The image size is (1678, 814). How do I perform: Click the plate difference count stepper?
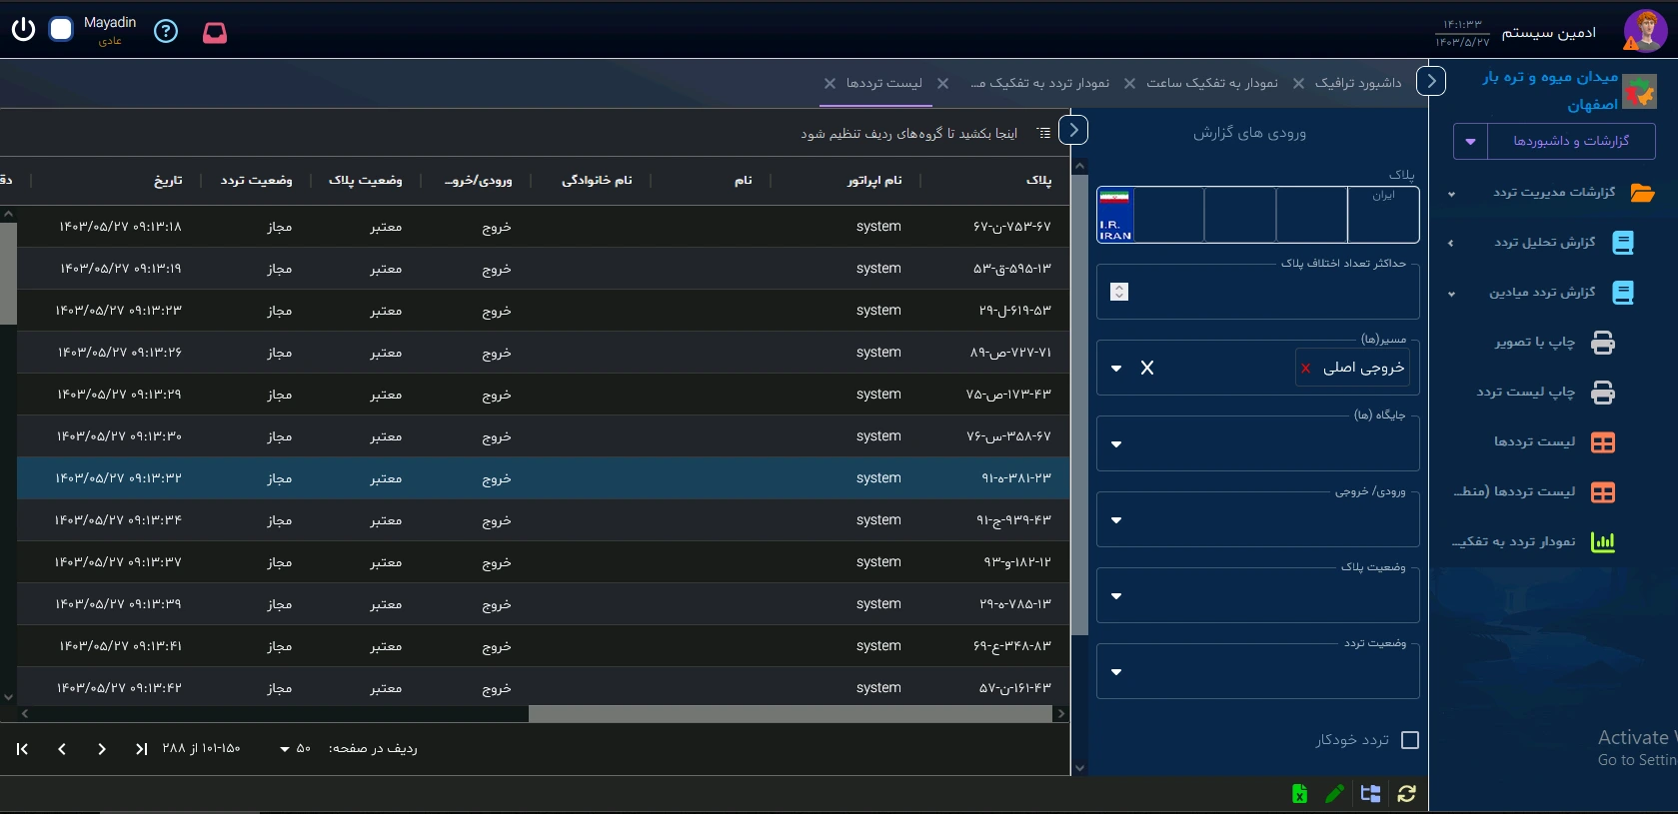point(1119,292)
